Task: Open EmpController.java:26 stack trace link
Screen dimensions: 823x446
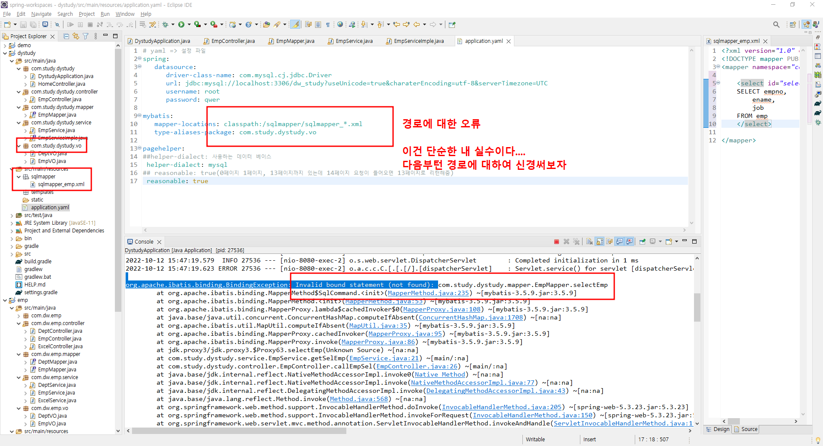Action: (417, 366)
